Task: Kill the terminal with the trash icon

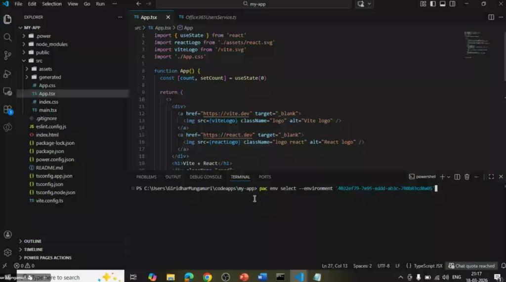Action: pos(467,177)
